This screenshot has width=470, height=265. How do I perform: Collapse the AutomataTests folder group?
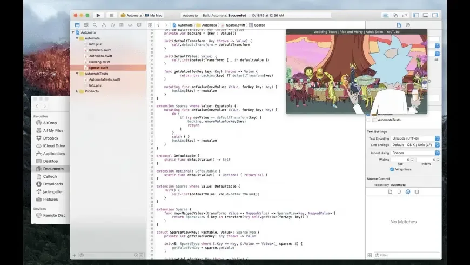click(x=77, y=74)
